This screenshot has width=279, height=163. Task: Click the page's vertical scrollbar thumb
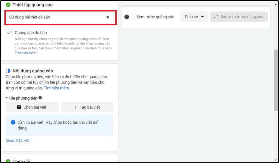coord(276,80)
